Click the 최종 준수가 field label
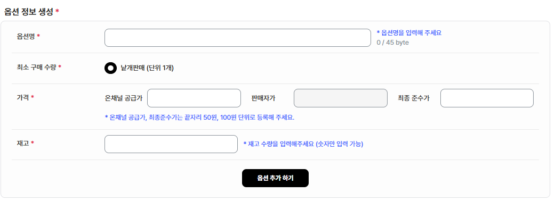This screenshot has width=555, height=201. pyautogui.click(x=414, y=98)
